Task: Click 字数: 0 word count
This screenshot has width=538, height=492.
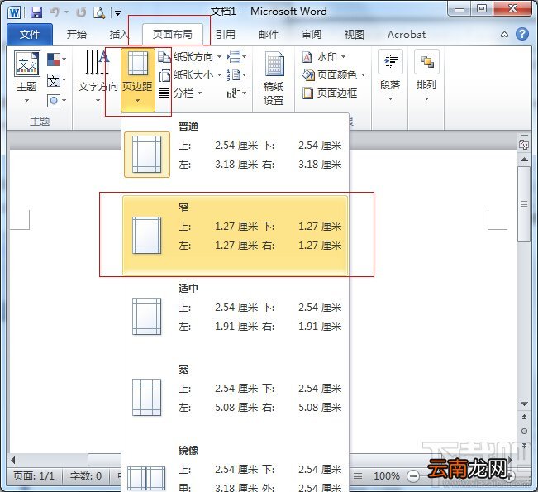Action: click(86, 476)
